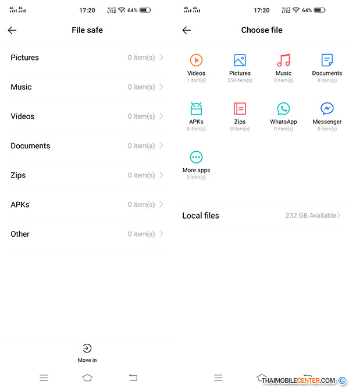Go back from File safe screen
Image resolution: width=349 pixels, height=388 pixels.
(12, 30)
